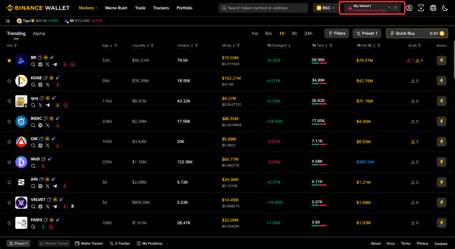Image resolution: width=455 pixels, height=249 pixels.
Task: Copy the BR token address icon
Action: coord(40,58)
